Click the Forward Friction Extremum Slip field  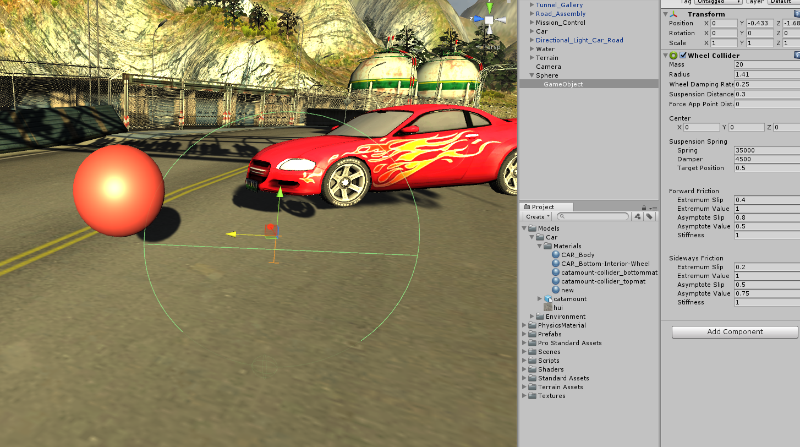(766, 200)
